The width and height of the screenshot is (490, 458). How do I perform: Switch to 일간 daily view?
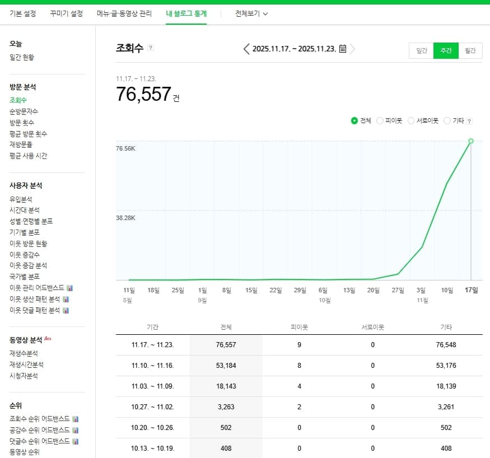[421, 50]
